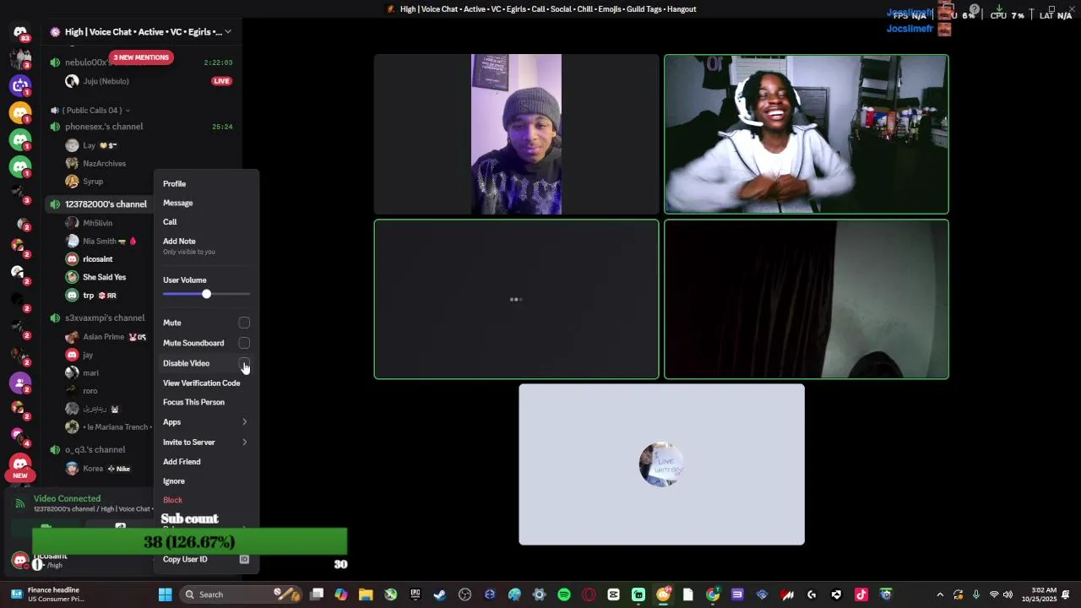Show hidden system tray icons chevron
The image size is (1081, 608).
[x=940, y=594]
